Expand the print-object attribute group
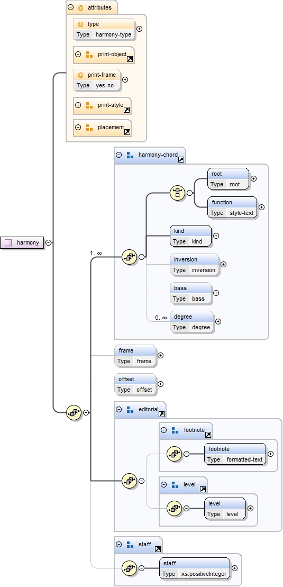Screen dimensions: 283x587 [x=78, y=55]
